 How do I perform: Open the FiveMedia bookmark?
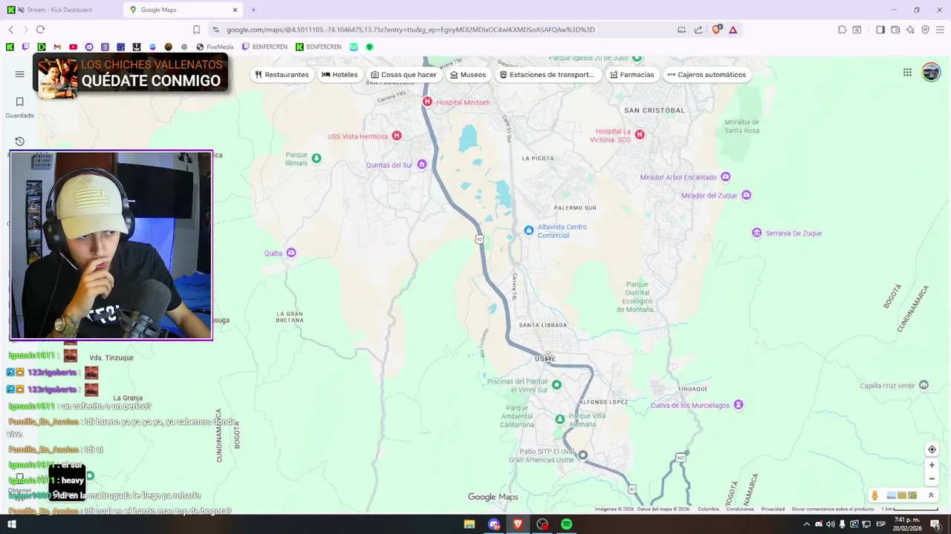click(x=215, y=47)
